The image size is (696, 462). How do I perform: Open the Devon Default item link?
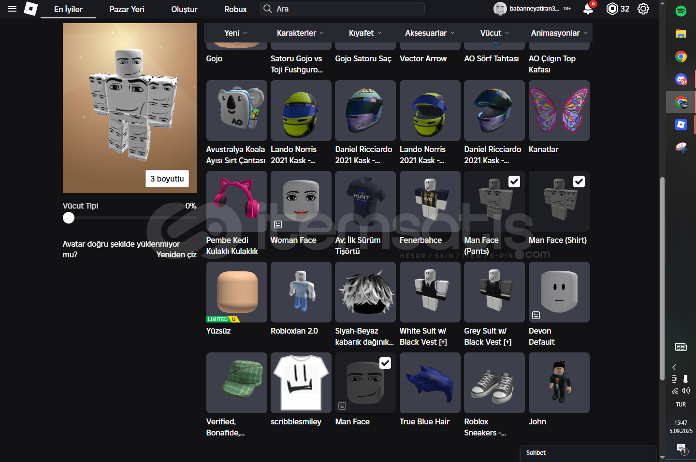541,336
